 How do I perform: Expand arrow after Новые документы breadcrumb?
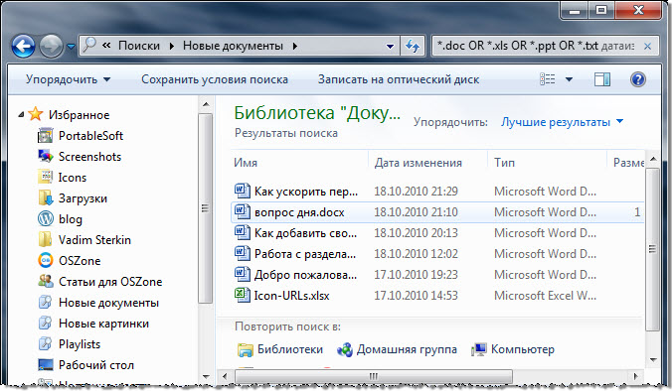(295, 46)
